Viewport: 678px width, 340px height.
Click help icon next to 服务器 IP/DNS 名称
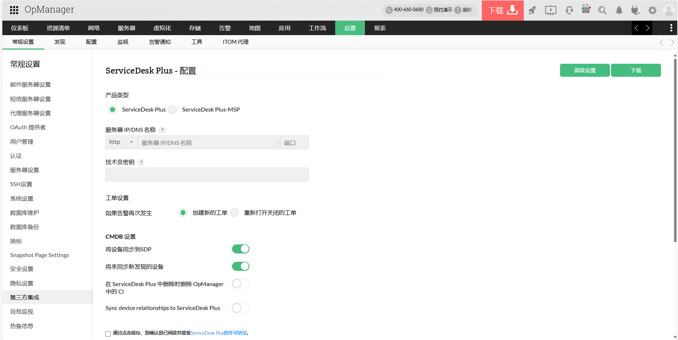pos(163,130)
